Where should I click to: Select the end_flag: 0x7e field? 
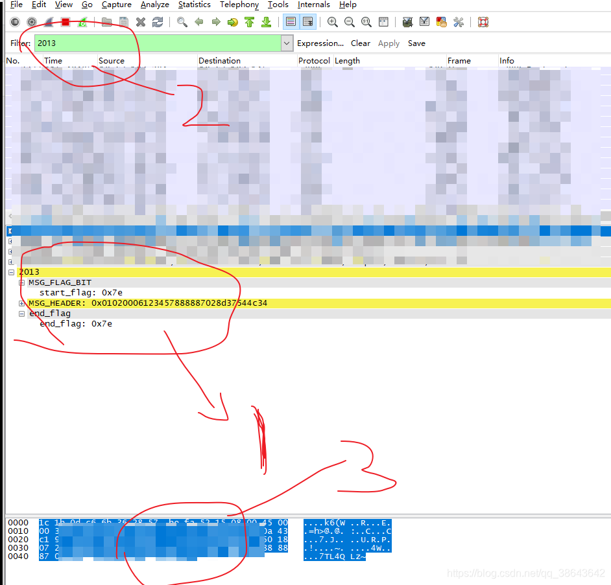76,324
